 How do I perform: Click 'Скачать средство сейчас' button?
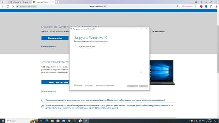pos(55,82)
